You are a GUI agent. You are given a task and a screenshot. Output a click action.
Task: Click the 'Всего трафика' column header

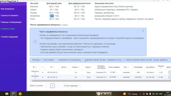114,67
